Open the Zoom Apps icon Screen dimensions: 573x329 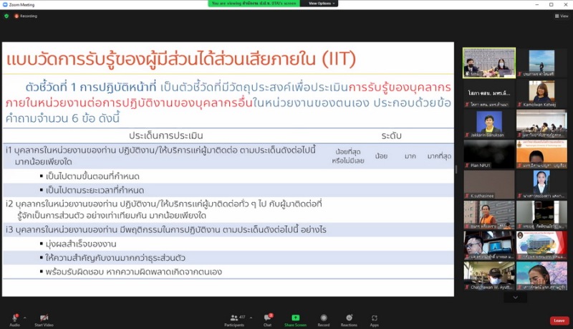374,318
